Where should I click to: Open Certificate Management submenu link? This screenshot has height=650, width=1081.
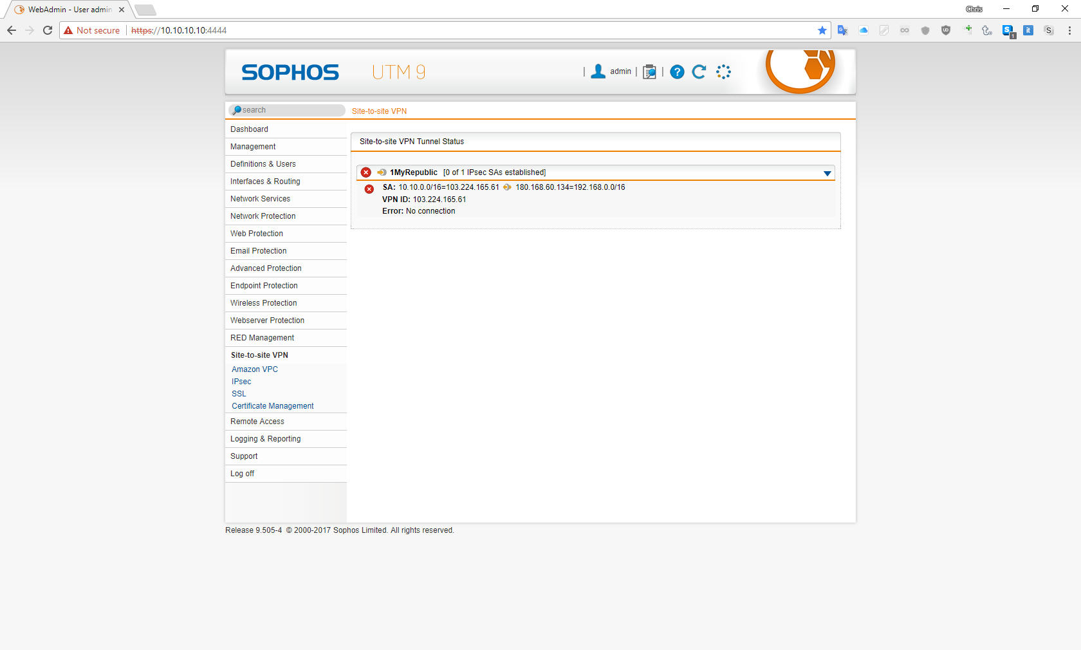coord(273,406)
